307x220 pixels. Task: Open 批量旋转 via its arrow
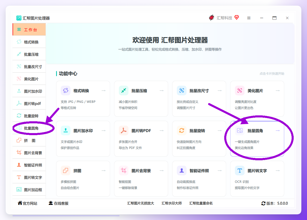pos(220,131)
